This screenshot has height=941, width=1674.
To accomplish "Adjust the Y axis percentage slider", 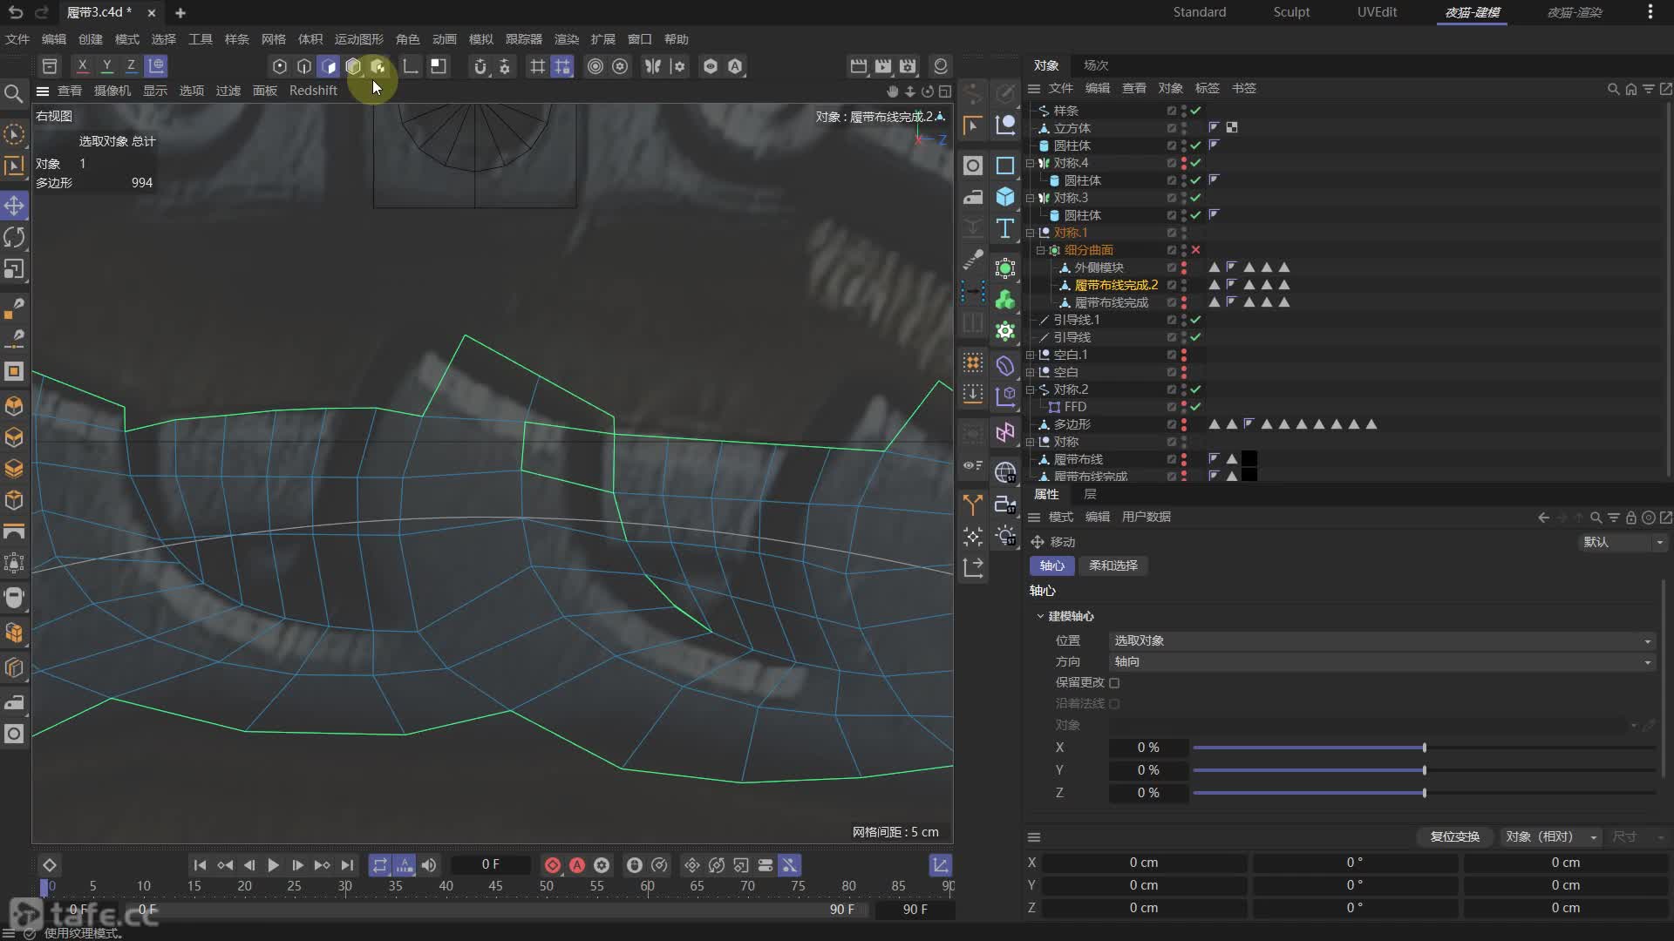I will click(1424, 770).
